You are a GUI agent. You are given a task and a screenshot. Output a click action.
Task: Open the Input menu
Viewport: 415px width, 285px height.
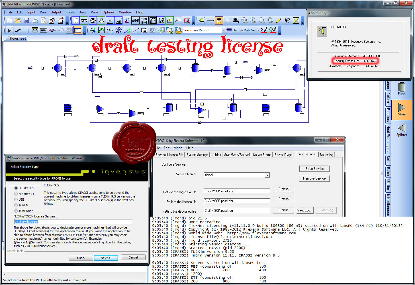click(31, 12)
